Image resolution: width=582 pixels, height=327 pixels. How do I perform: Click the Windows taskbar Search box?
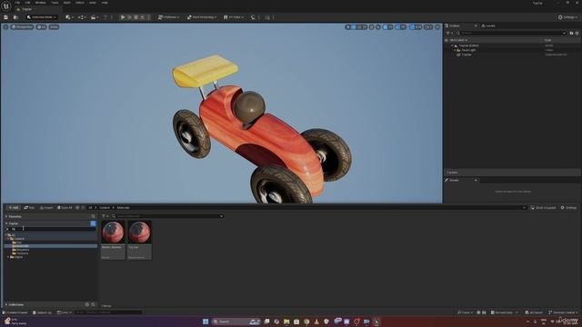236,322
